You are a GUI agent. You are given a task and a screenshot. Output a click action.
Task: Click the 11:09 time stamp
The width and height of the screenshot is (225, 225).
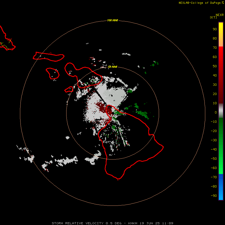[167, 223]
